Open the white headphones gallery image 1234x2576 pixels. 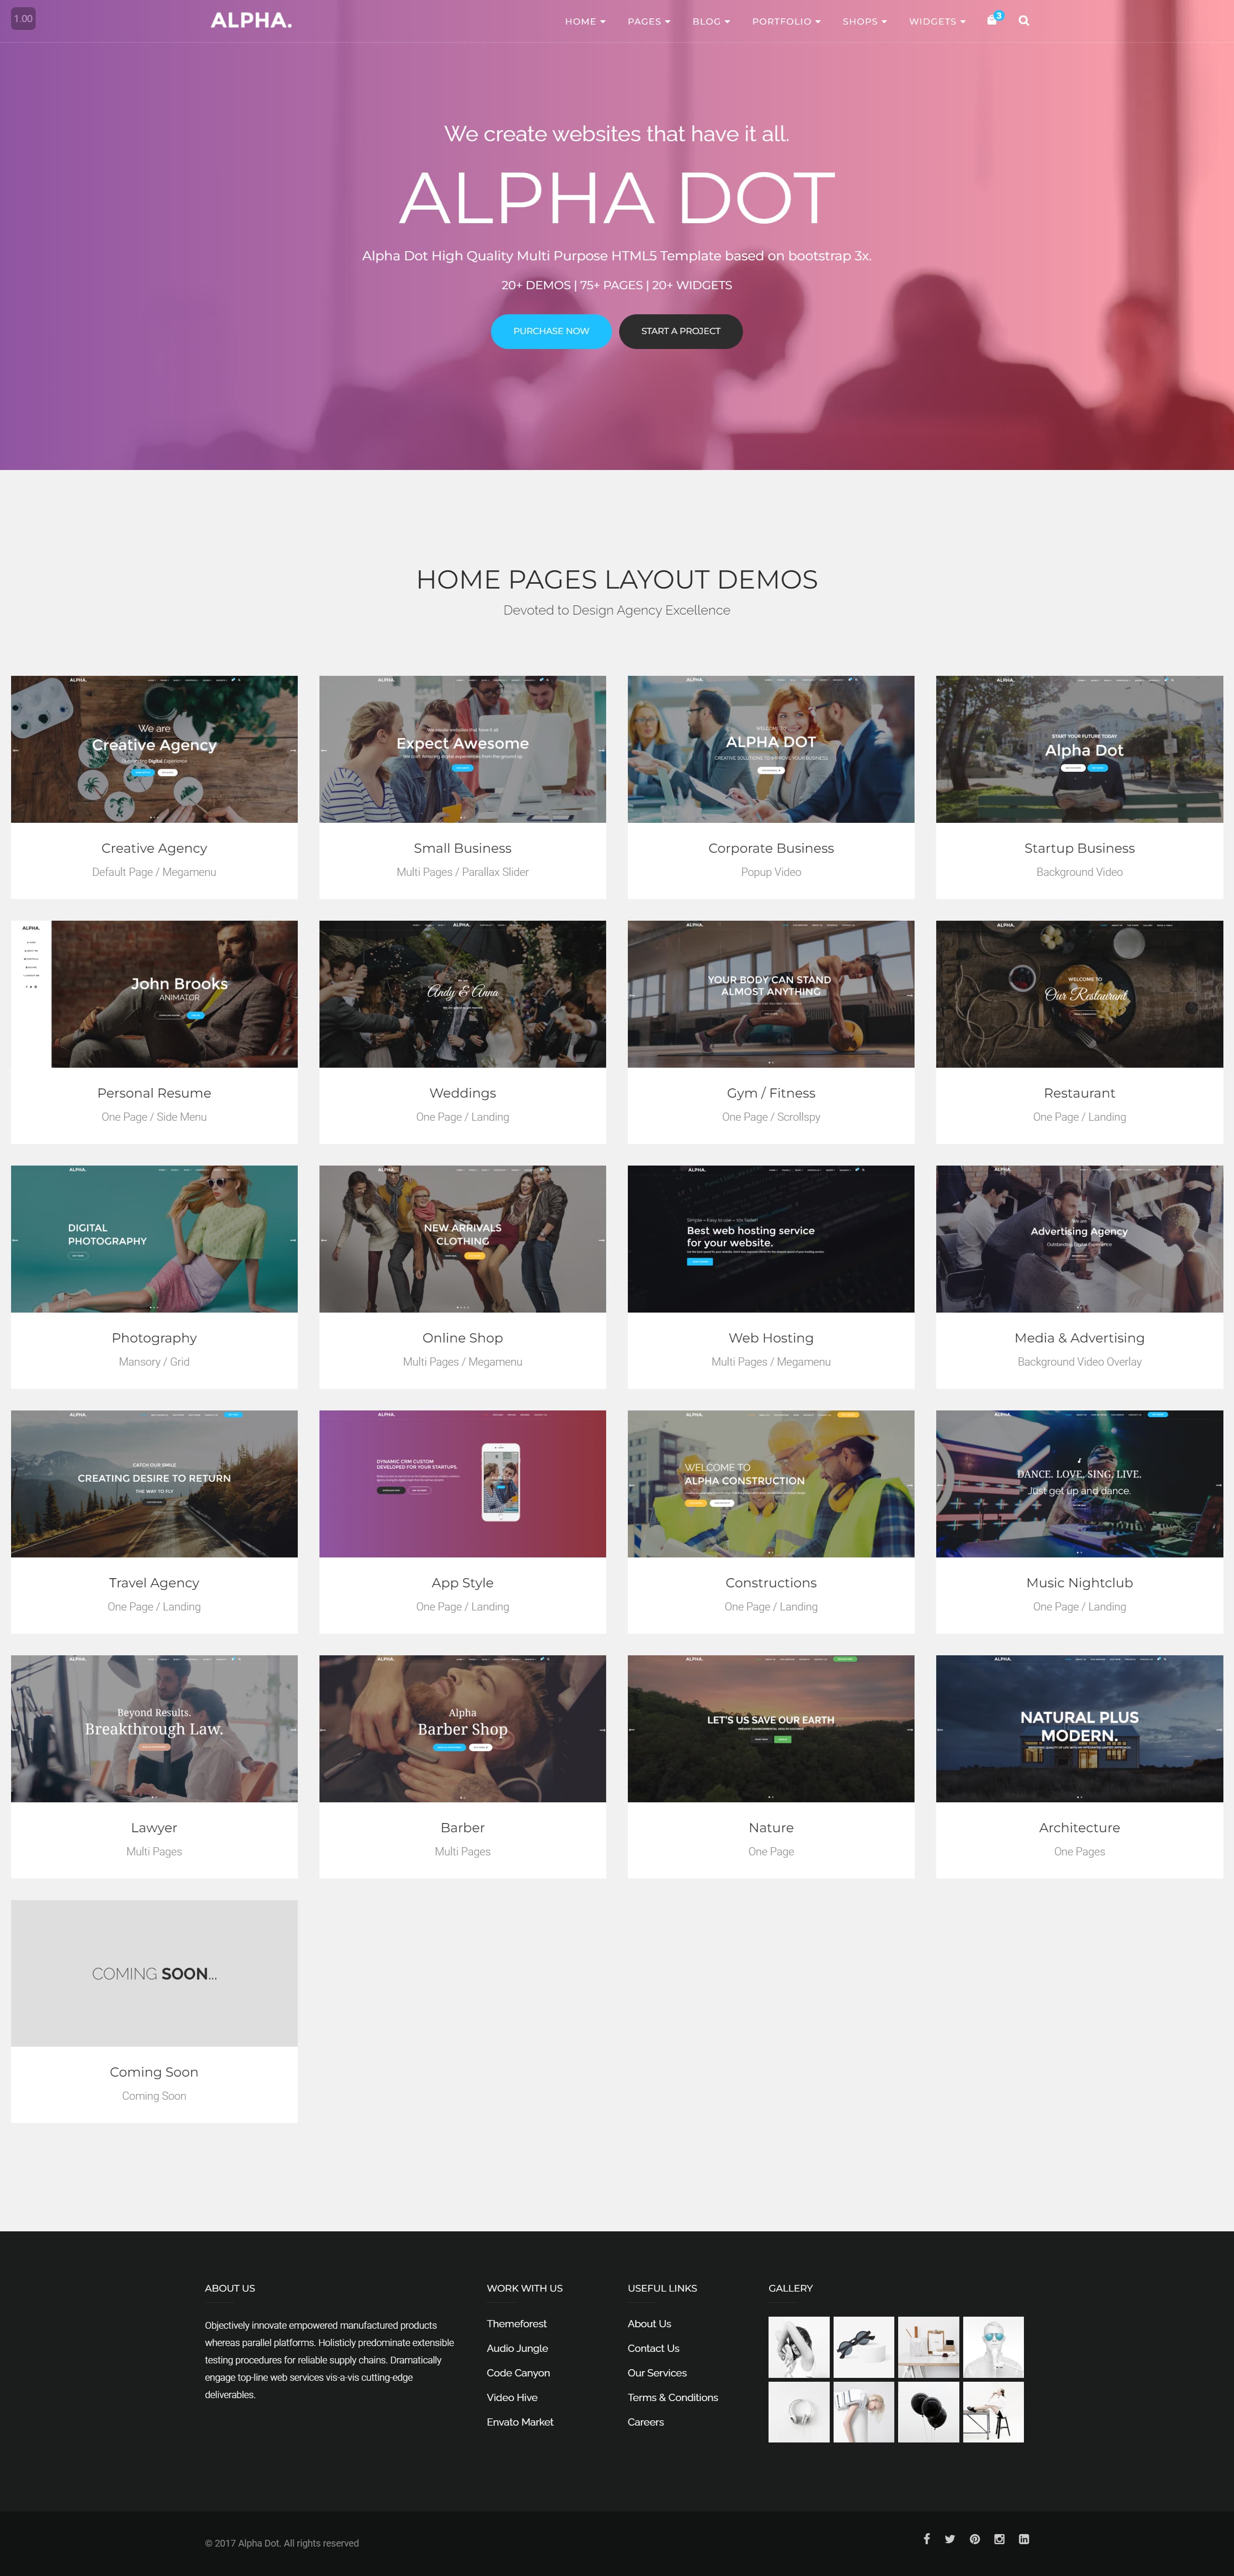click(x=799, y=2412)
